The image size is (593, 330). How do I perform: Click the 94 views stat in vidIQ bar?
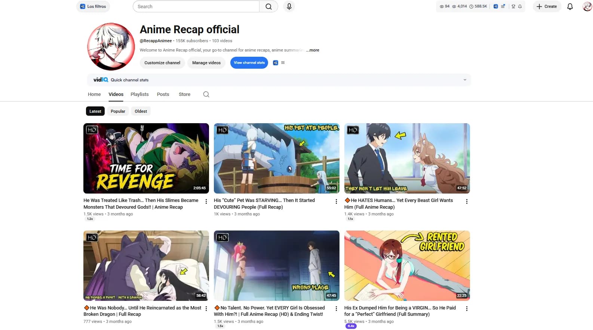pyautogui.click(x=445, y=6)
